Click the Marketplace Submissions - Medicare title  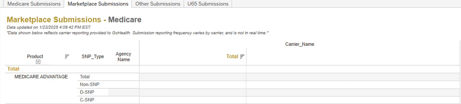74,20
